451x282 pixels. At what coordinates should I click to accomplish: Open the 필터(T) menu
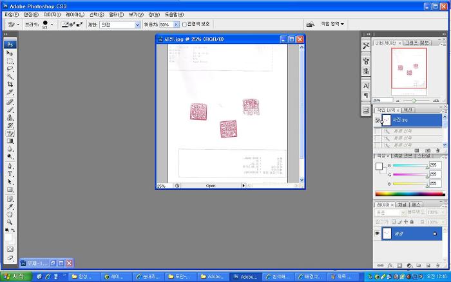point(116,14)
